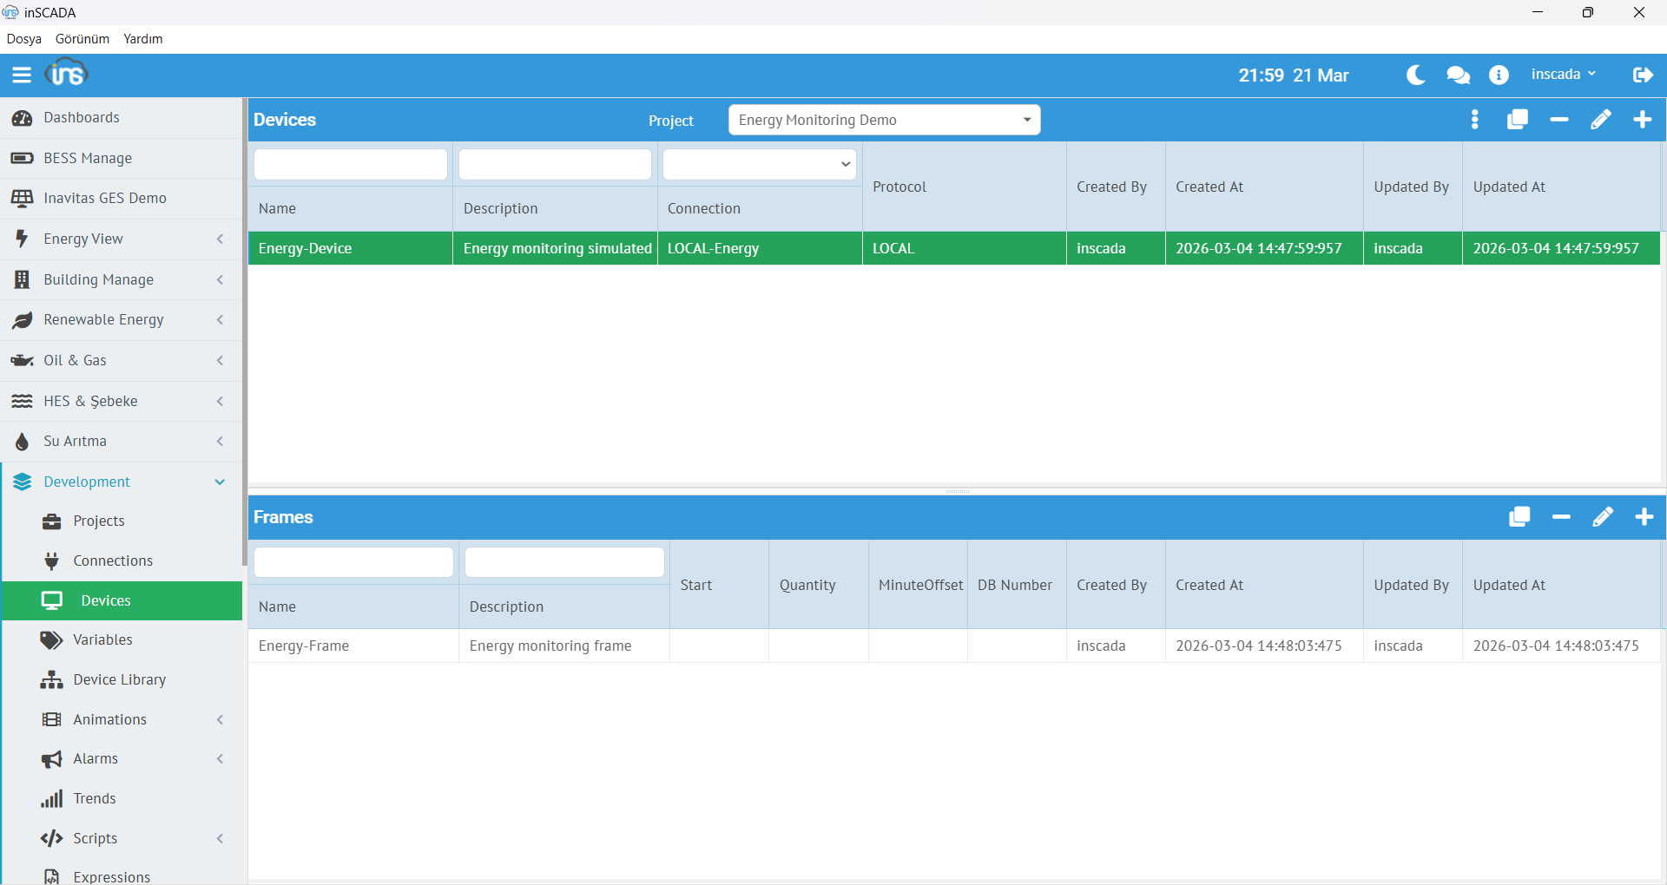Open the chat messages icon
The width and height of the screenshot is (1667, 885).
click(x=1458, y=75)
